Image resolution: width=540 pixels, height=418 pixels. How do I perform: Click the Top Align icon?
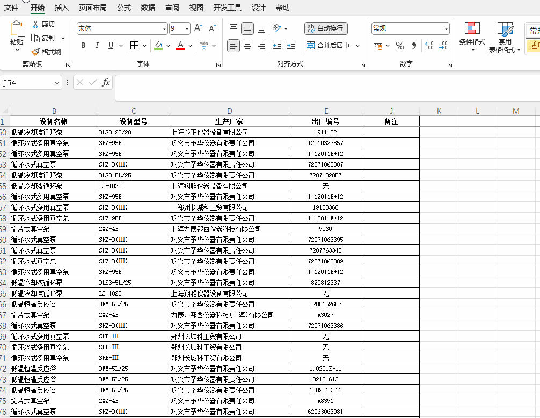233,28
